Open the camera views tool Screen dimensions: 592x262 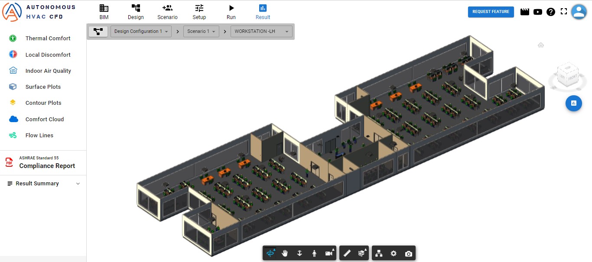click(329, 253)
